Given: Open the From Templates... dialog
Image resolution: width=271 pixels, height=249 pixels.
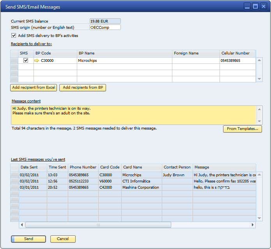Looking at the screenshot, I should pyautogui.click(x=242, y=129).
